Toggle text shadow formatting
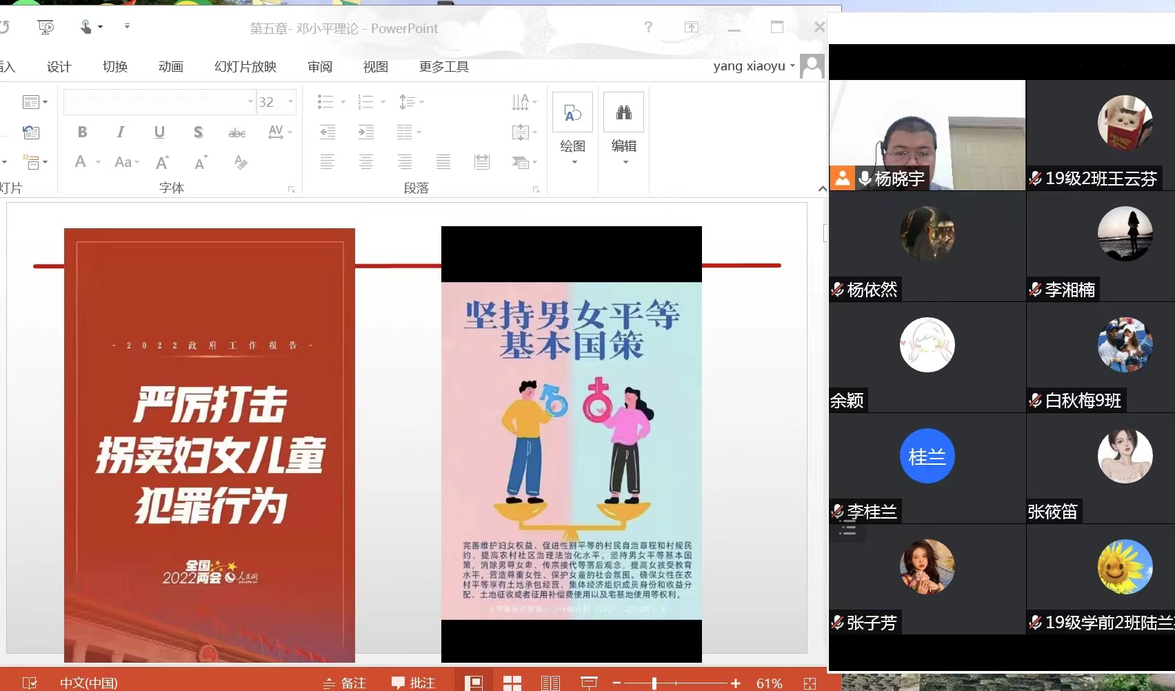The image size is (1175, 691). (198, 132)
